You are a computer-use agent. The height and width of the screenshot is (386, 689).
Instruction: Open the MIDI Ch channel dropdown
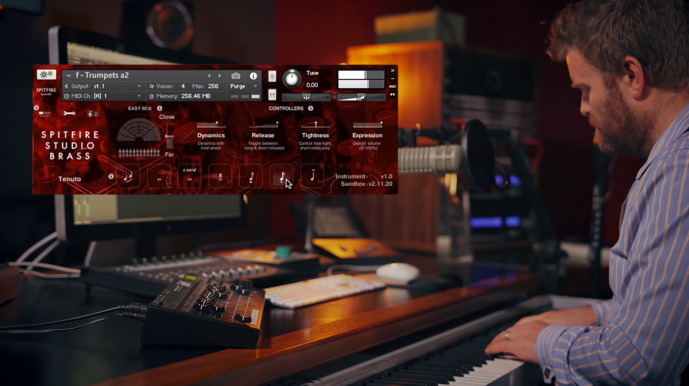tap(139, 96)
